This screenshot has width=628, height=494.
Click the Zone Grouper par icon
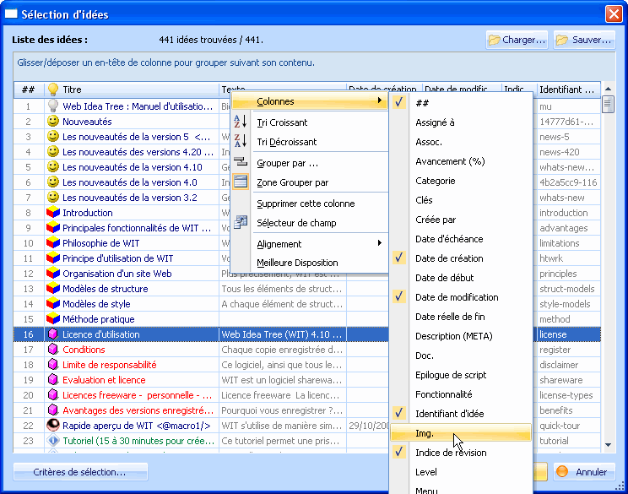tap(241, 182)
